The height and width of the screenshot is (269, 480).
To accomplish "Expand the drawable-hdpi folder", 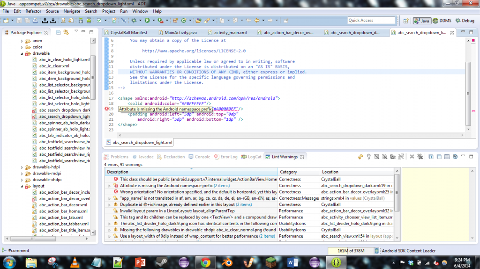I will click(22, 167).
